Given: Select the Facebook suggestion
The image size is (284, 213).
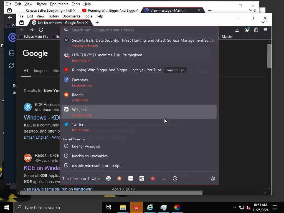Looking at the screenshot, I should pyautogui.click(x=139, y=82).
